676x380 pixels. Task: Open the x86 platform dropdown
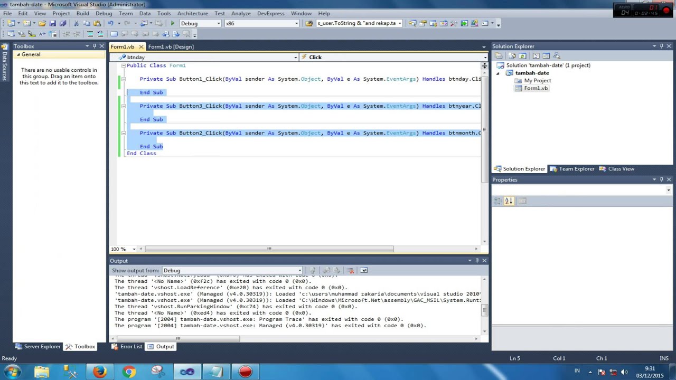296,23
